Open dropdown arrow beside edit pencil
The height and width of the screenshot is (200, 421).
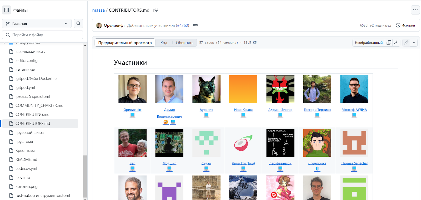pos(414,42)
